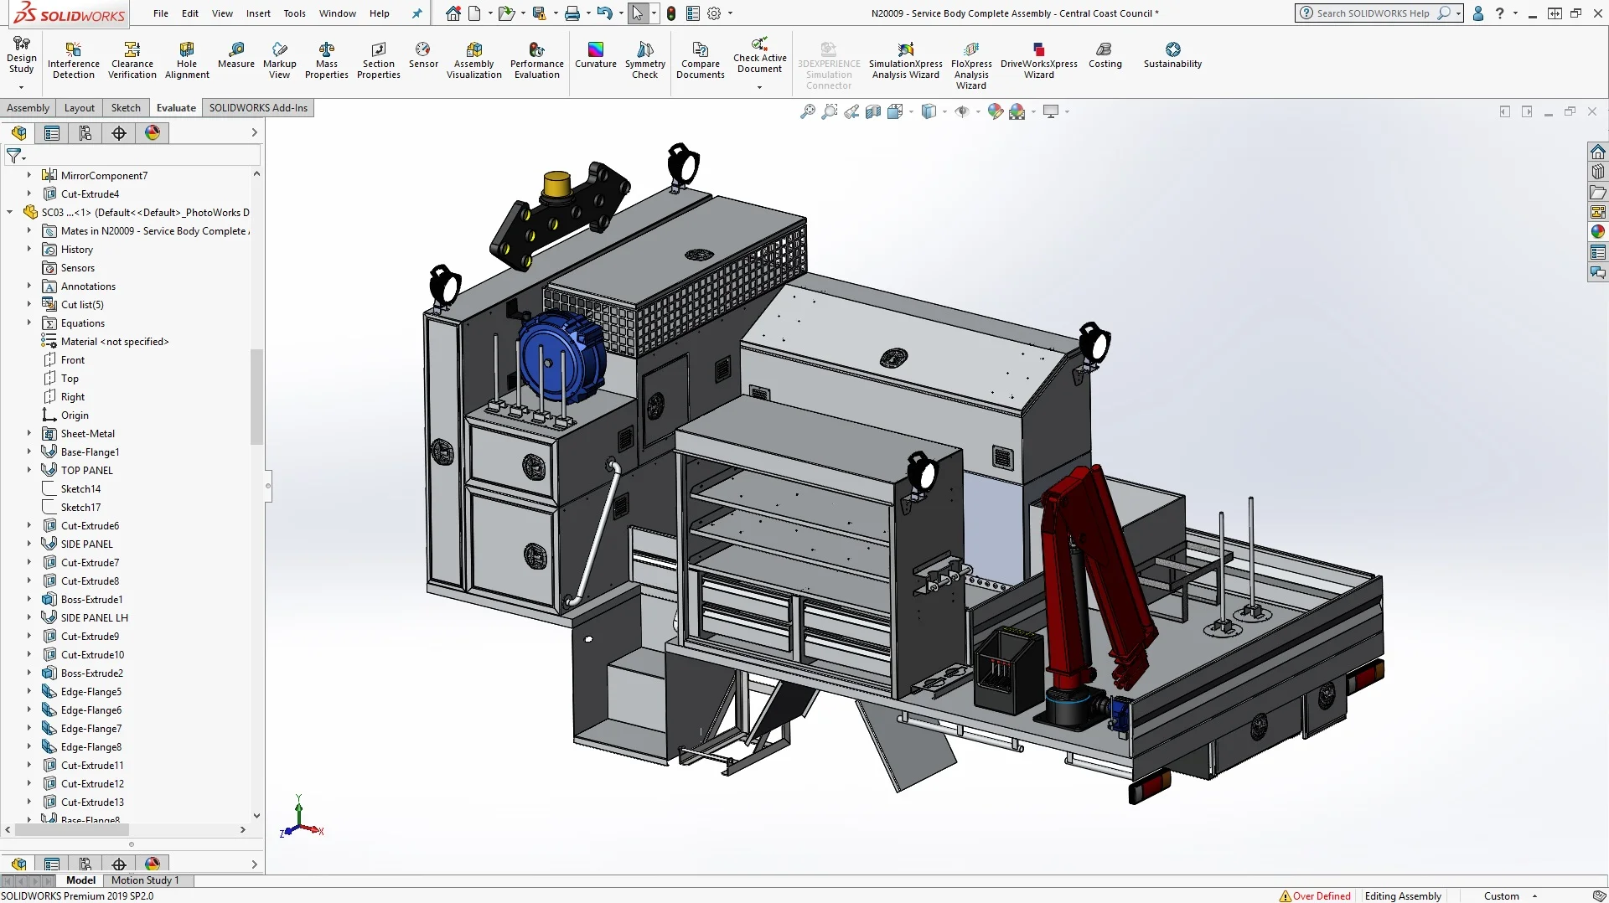
Task: Run Symmetry Check
Action: [x=645, y=60]
